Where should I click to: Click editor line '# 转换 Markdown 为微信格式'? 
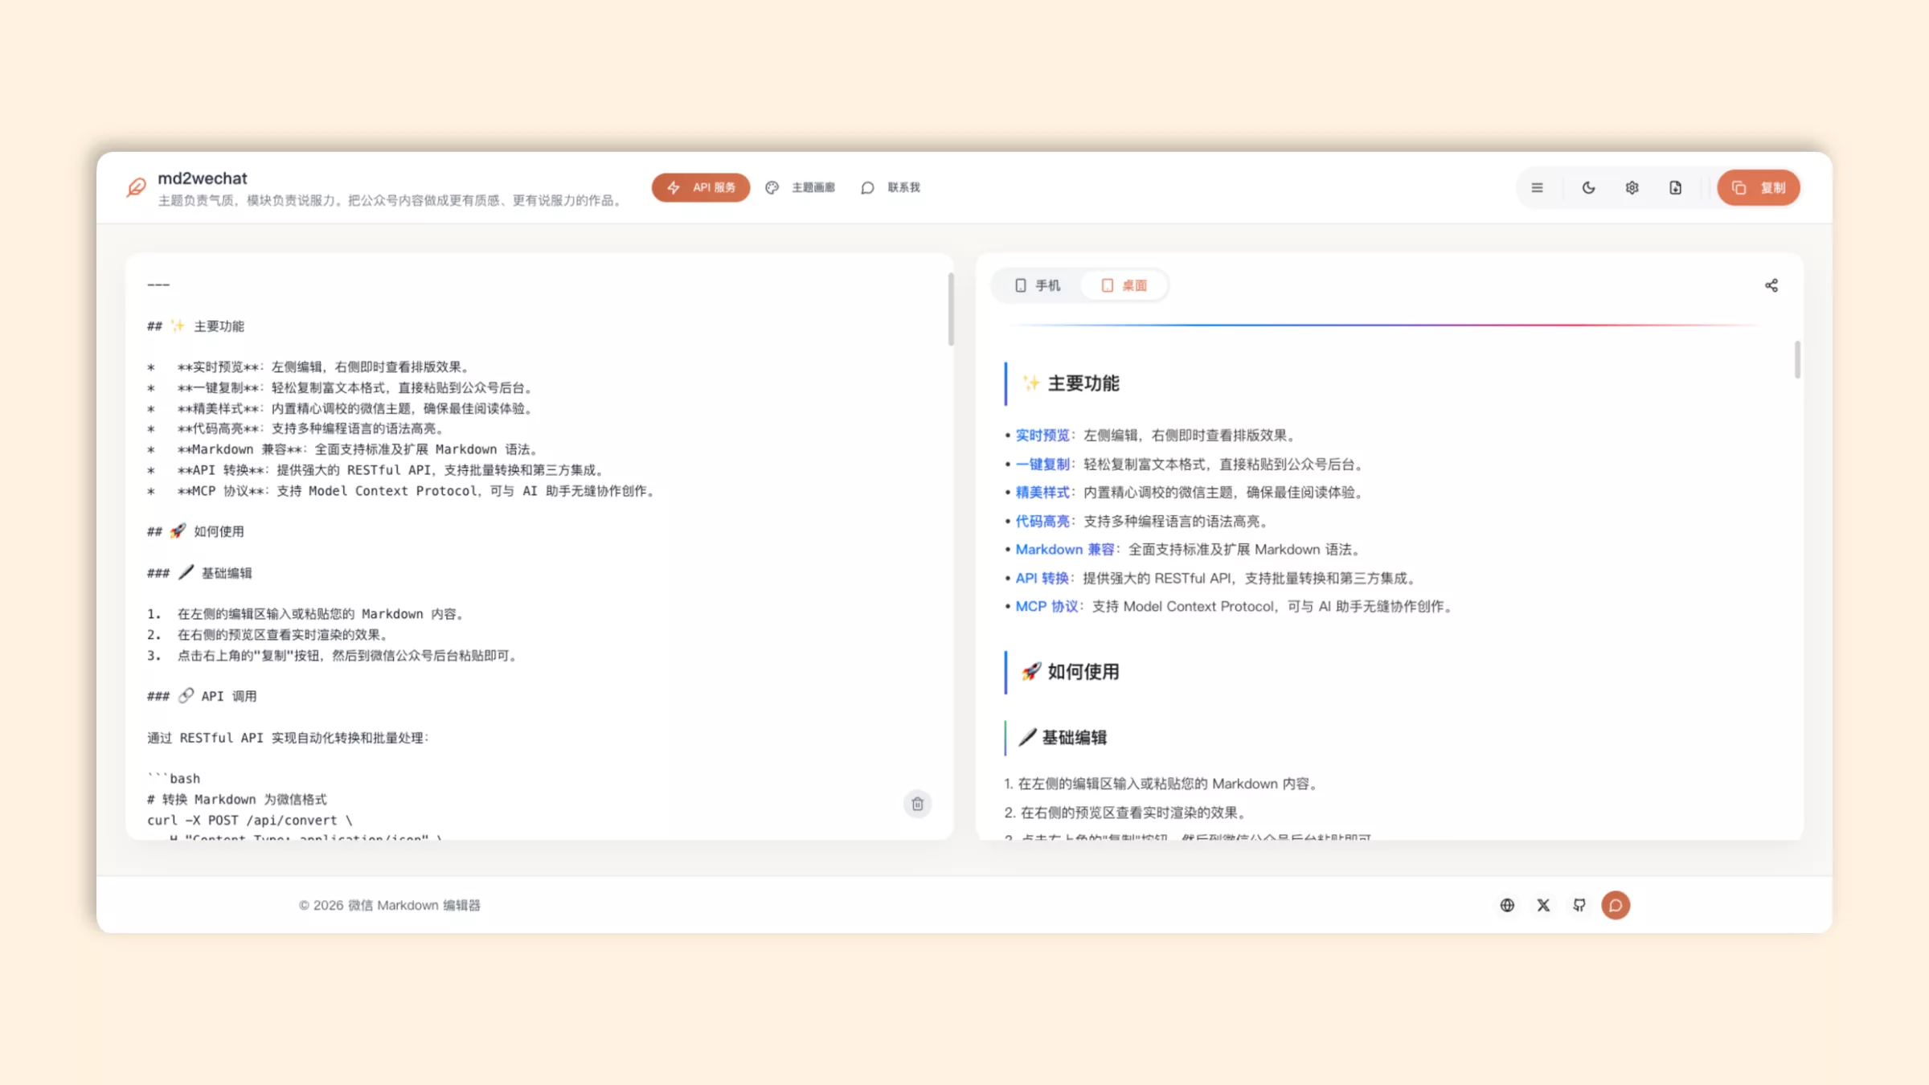[x=237, y=799]
